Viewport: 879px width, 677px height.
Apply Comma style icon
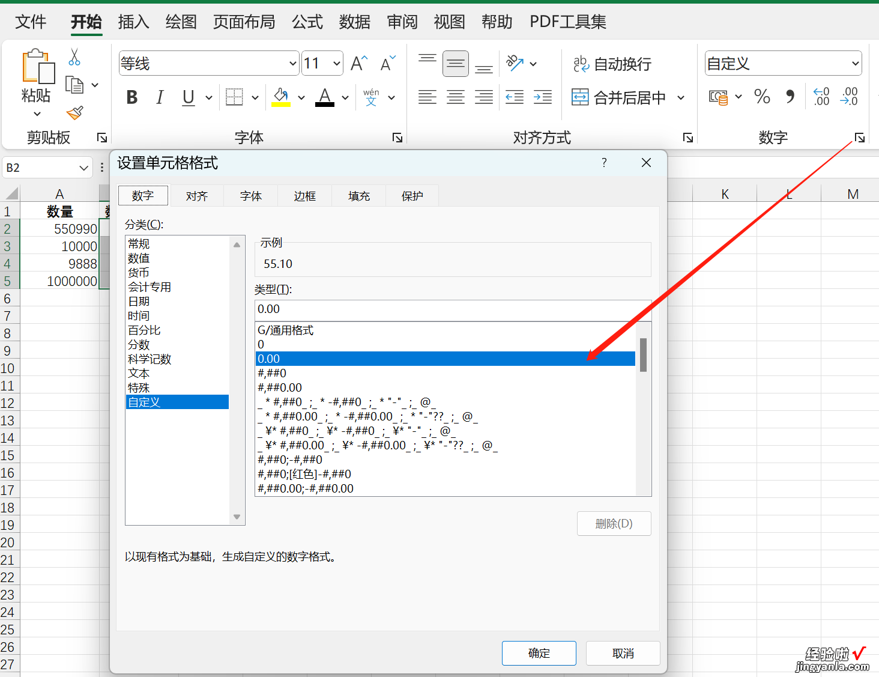coord(790,97)
